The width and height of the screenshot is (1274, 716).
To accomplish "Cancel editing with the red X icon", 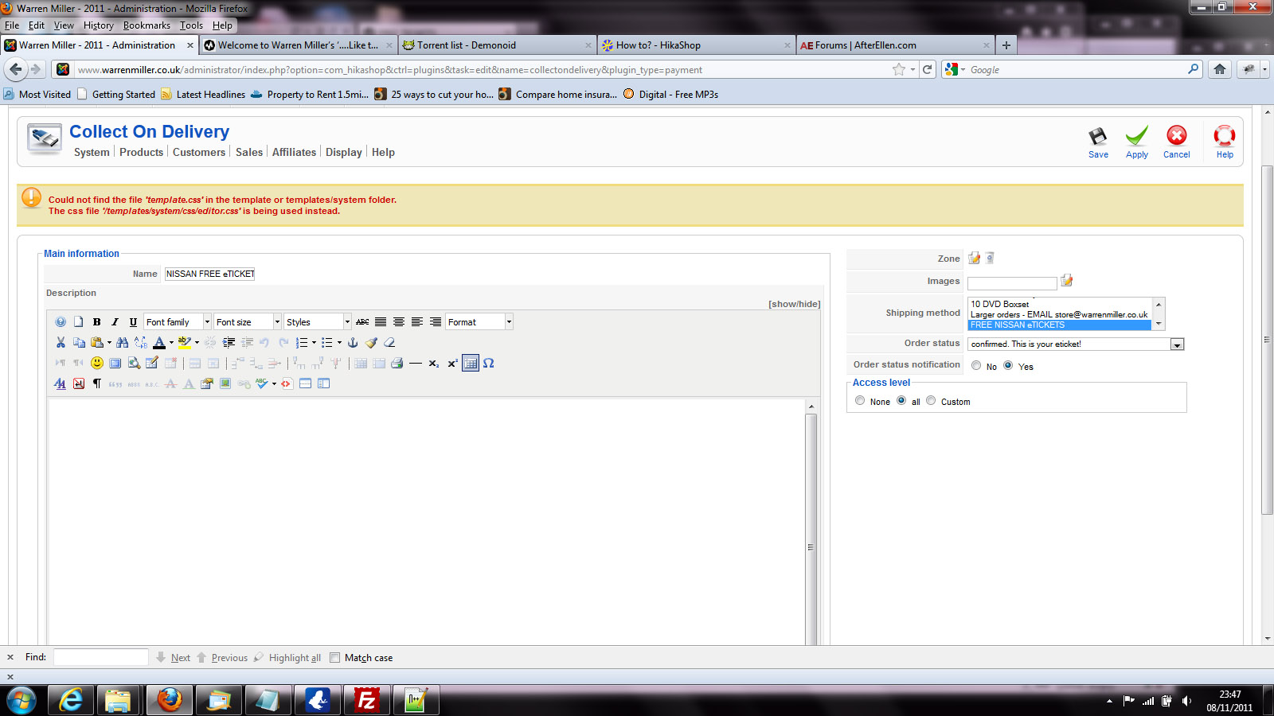I will click(x=1177, y=135).
